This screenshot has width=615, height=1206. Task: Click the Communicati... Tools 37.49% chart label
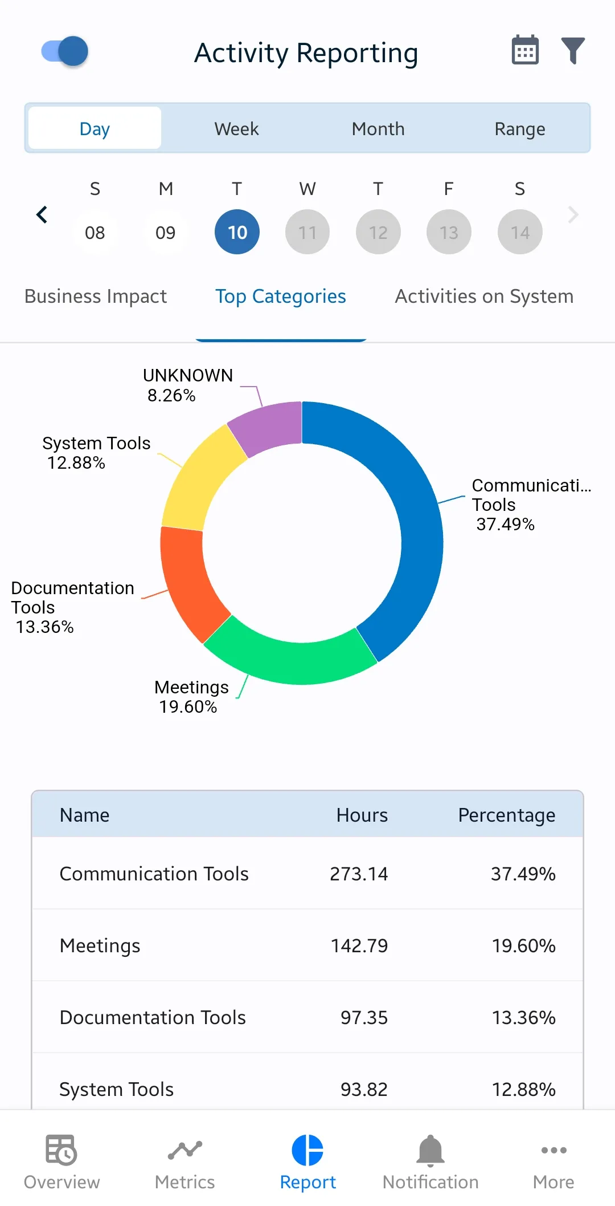[x=531, y=505]
